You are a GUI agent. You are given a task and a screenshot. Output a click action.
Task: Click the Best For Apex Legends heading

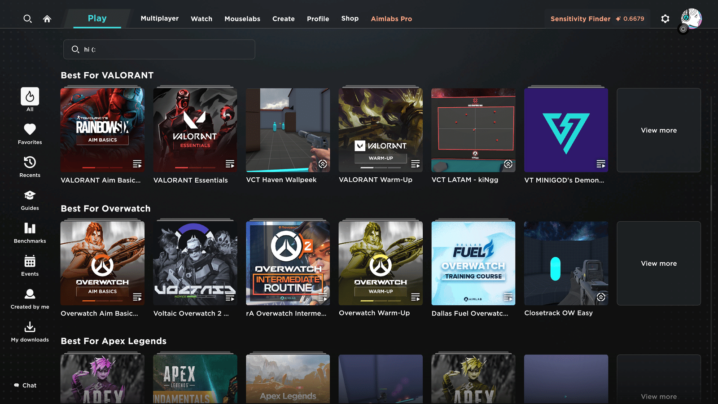pyautogui.click(x=114, y=341)
